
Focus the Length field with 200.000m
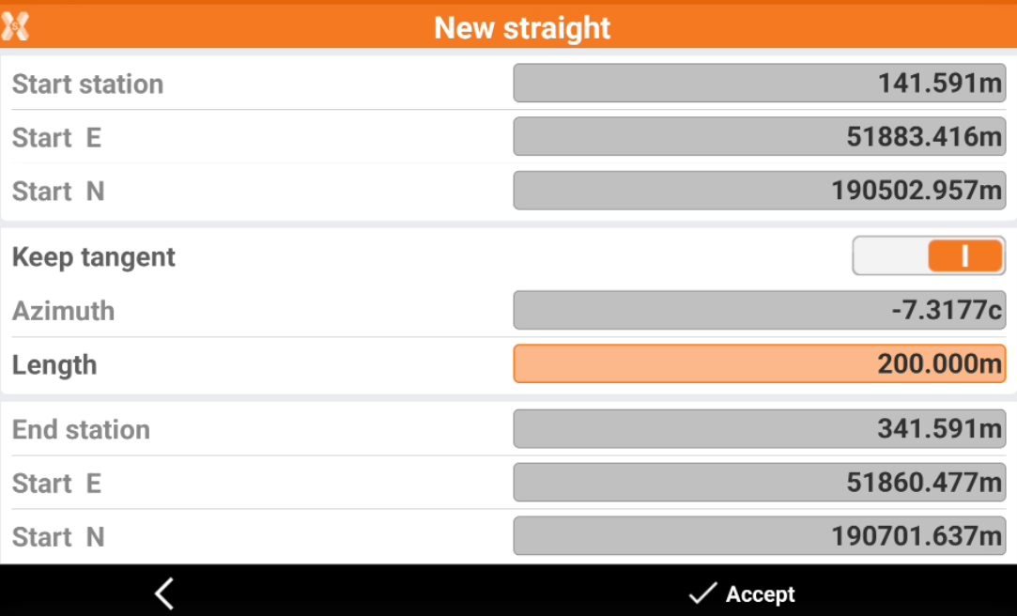click(759, 364)
